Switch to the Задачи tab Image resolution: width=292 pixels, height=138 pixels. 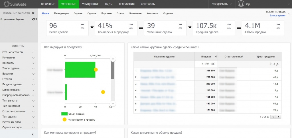[78, 13]
